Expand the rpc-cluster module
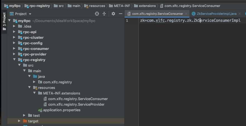The height and width of the screenshot is (126, 246). pos(14,37)
